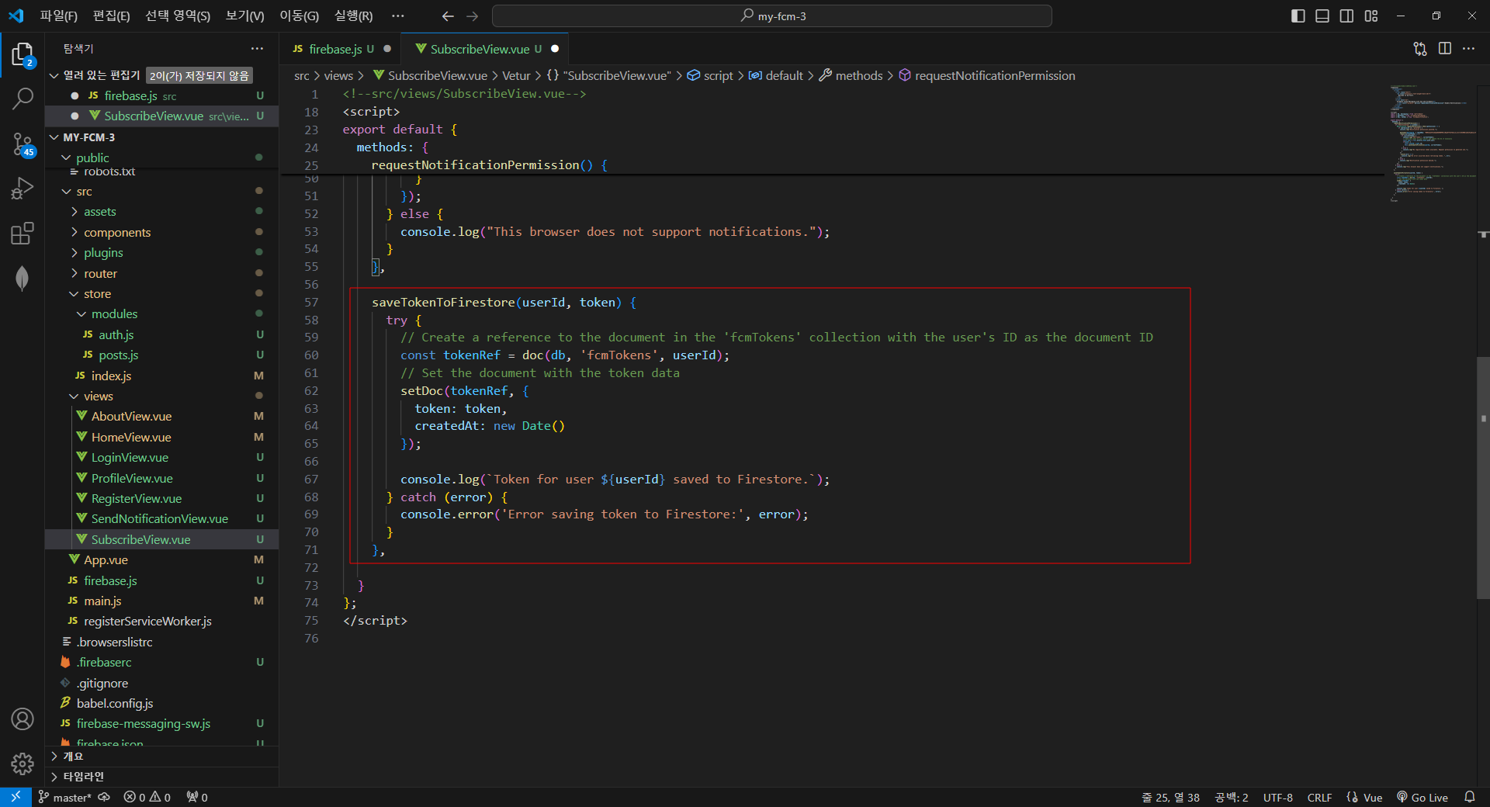Open the 보기(V) menu

[245, 16]
